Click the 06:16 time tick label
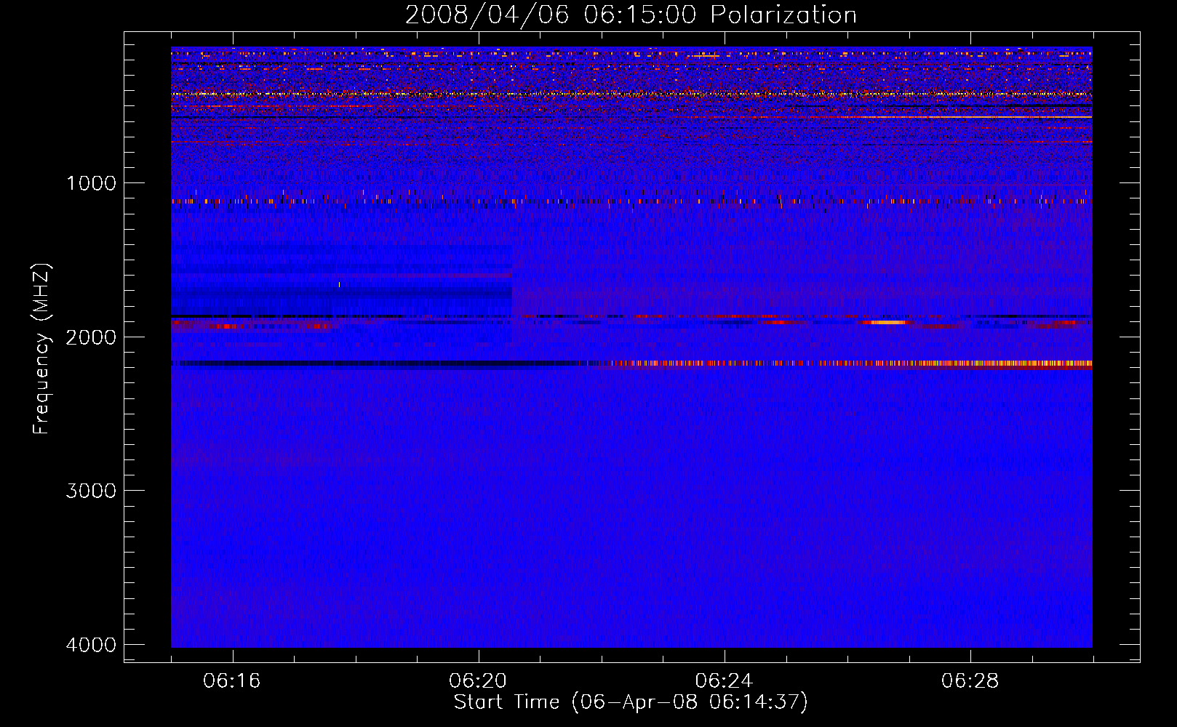 [232, 681]
